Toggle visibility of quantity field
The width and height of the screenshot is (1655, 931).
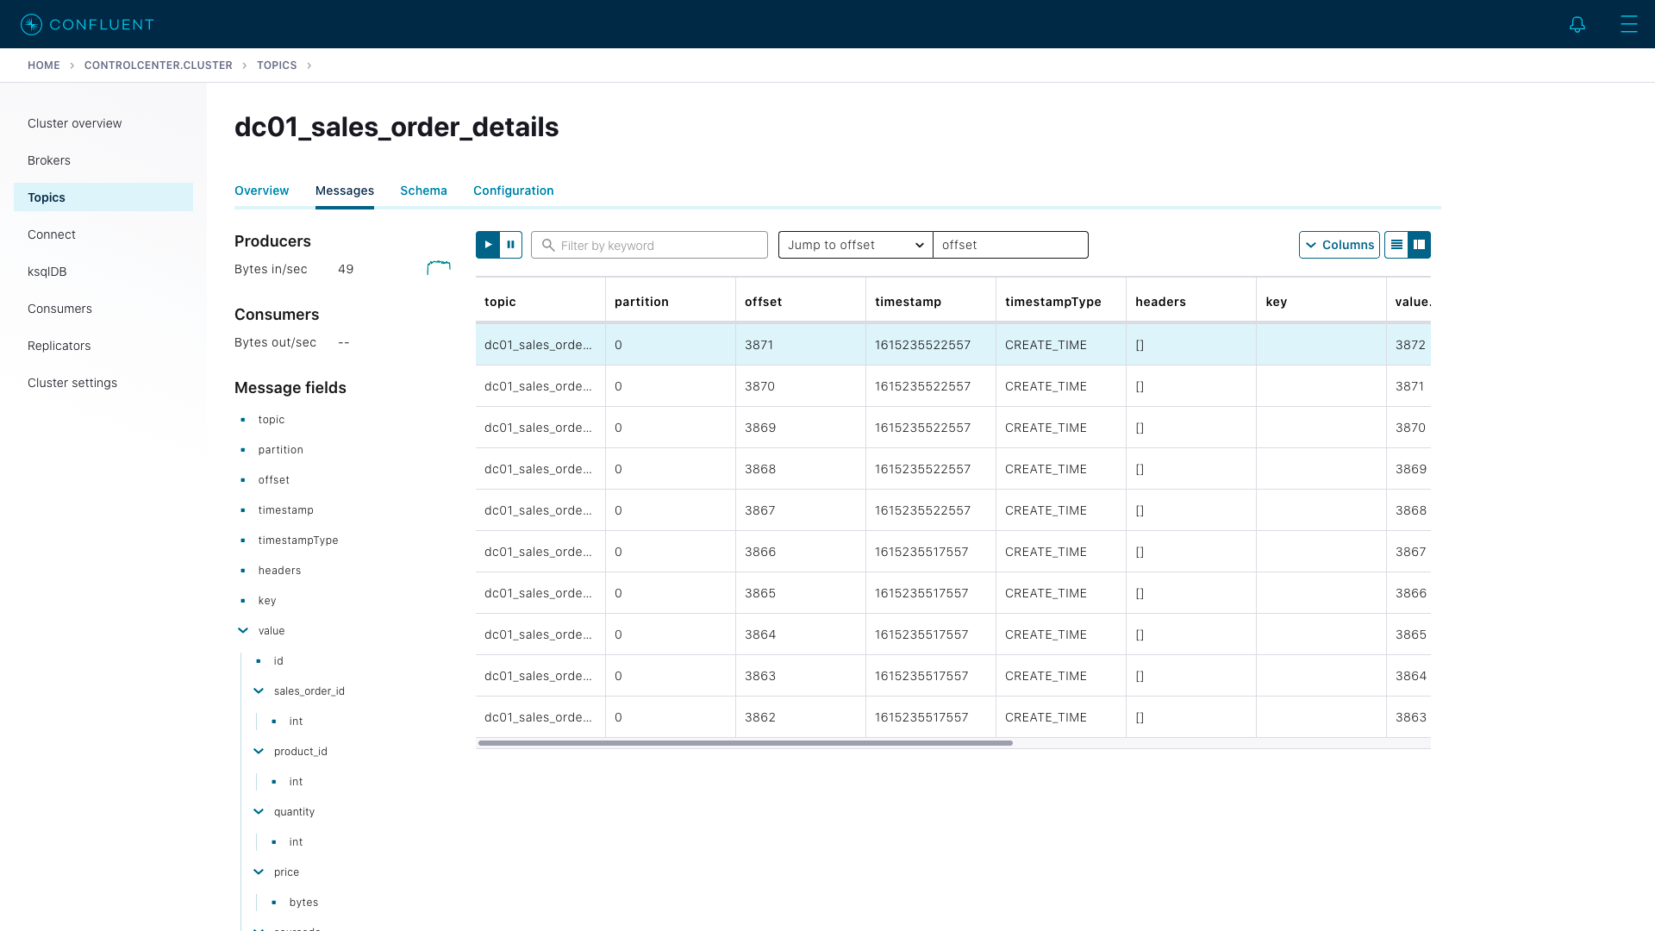(x=258, y=810)
